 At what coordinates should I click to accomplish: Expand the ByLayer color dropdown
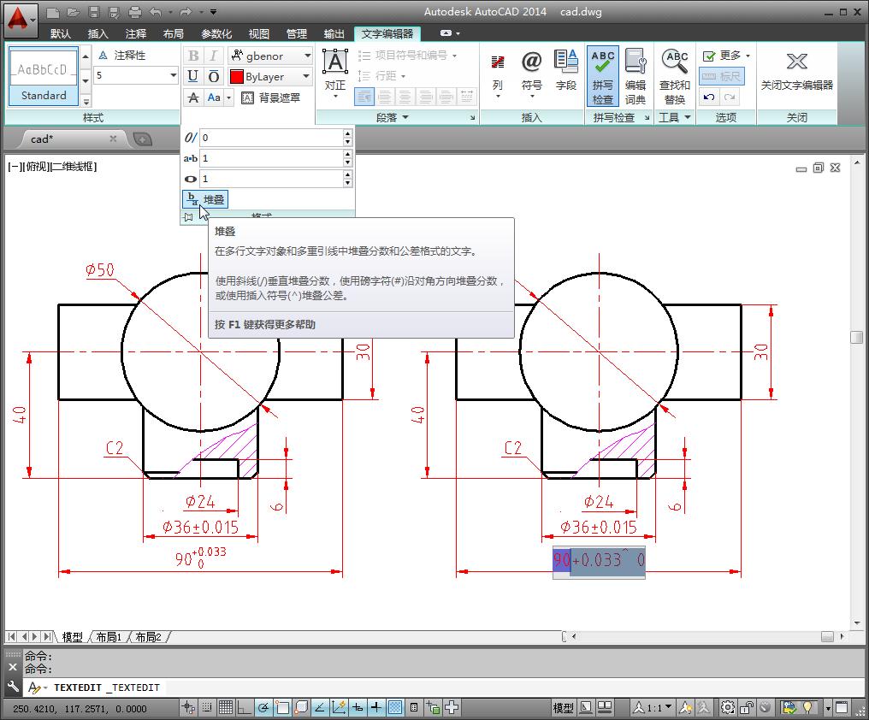point(306,76)
